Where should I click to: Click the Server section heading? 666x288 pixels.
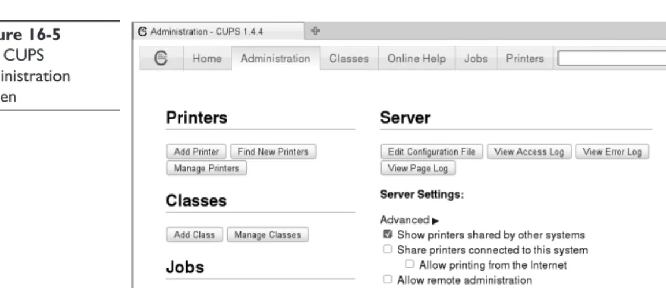pyautogui.click(x=405, y=118)
